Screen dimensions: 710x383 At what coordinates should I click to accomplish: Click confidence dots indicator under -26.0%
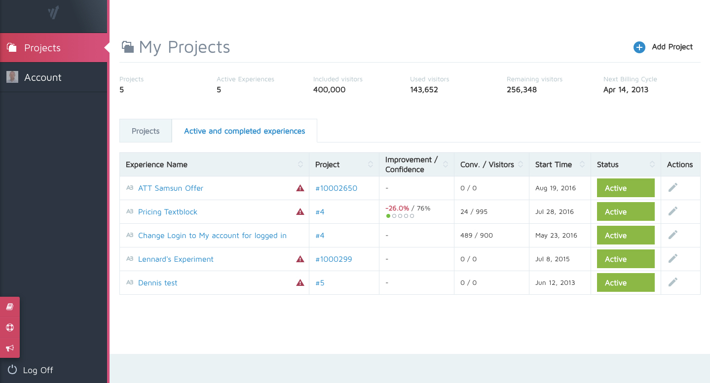tap(400, 216)
